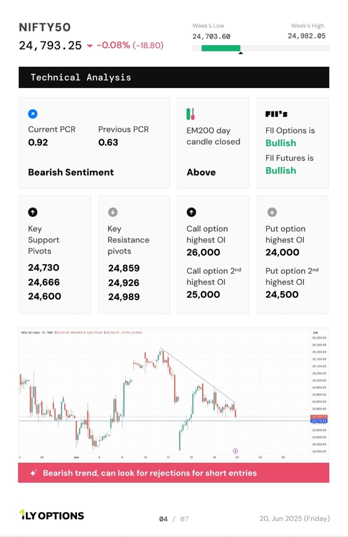Click the candlestick icon above EM200 day
The height and width of the screenshot is (537, 348).
coord(191,114)
